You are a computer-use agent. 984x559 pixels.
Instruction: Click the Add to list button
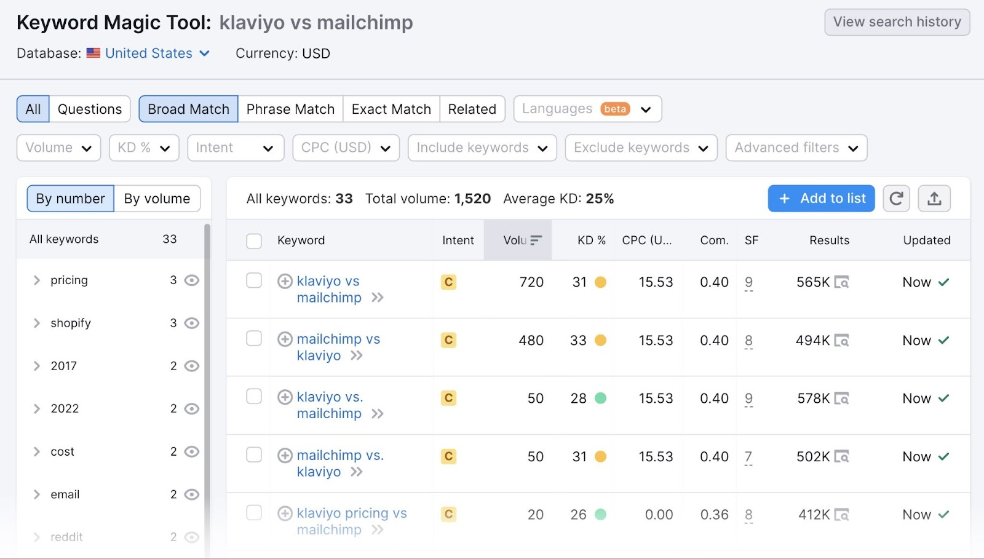(821, 199)
